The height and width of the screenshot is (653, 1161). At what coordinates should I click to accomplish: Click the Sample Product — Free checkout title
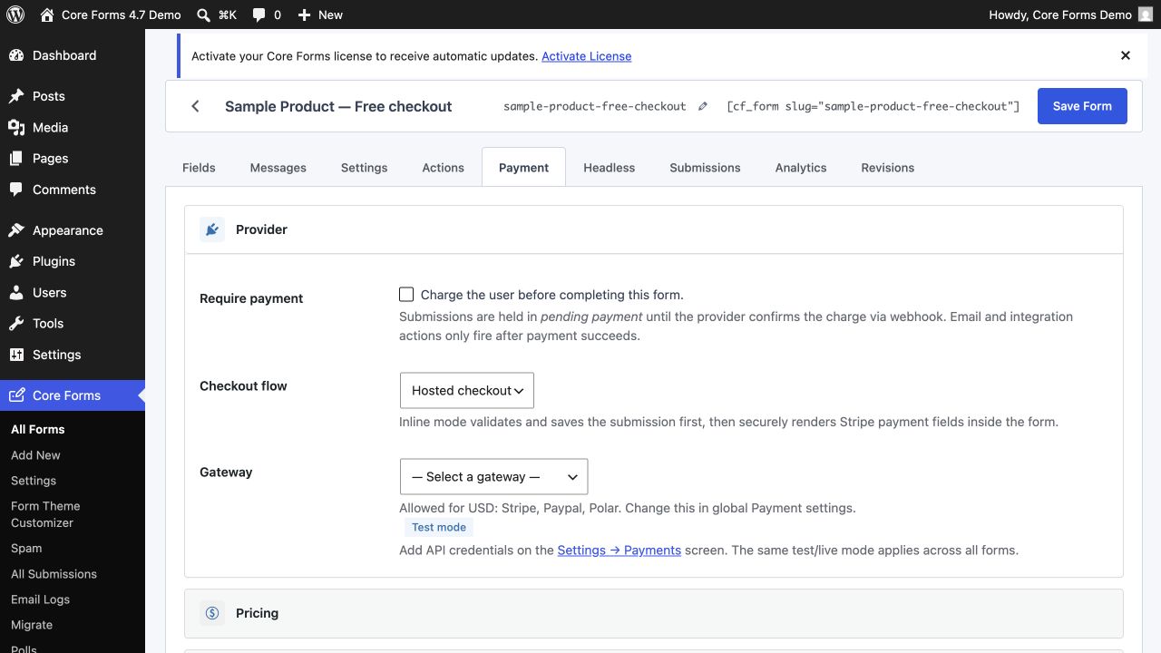(338, 106)
